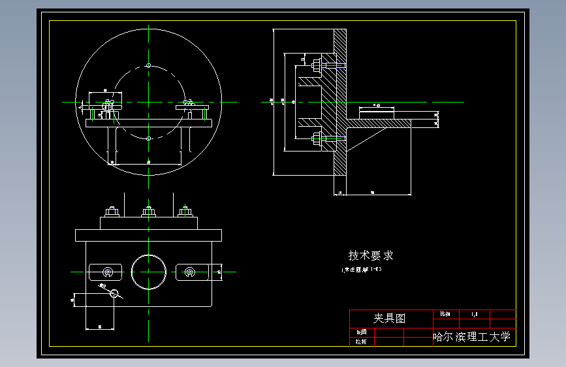566x367 pixels.
Task: Select the 比例 label cell
Action: tap(446, 314)
